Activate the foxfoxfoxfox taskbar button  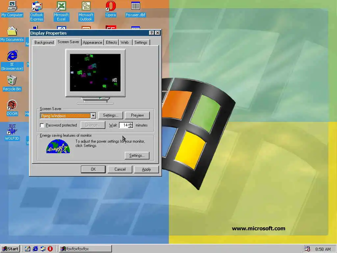85,249
